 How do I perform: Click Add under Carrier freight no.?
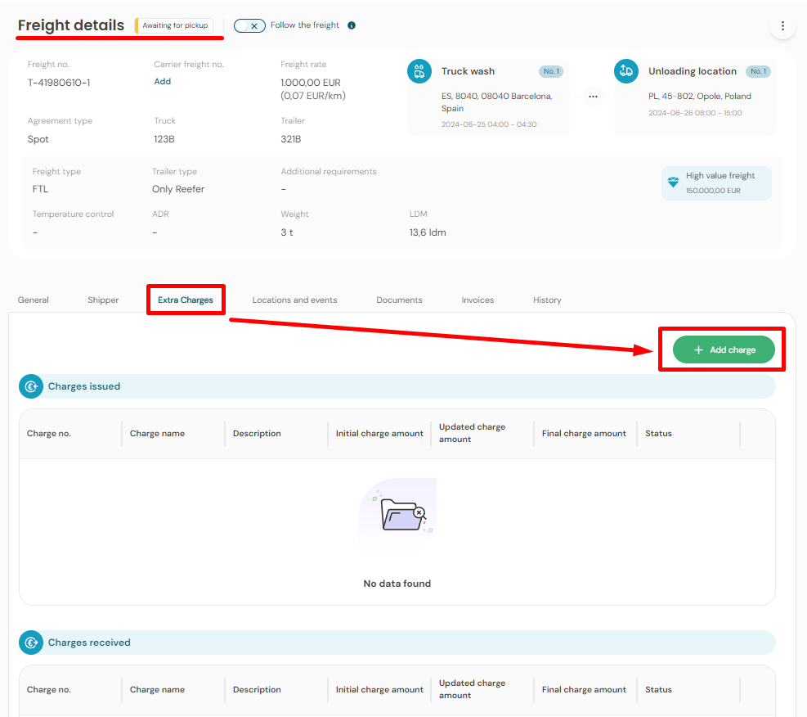(162, 81)
